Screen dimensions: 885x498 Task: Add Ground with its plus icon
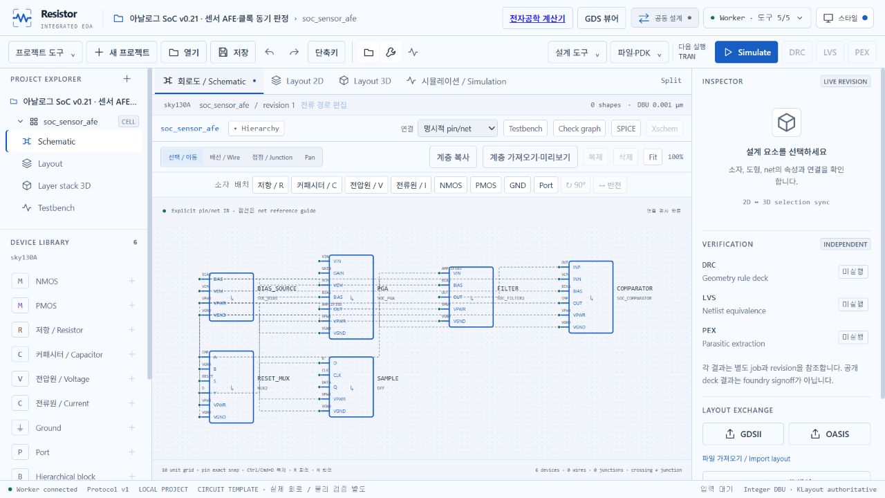click(131, 428)
